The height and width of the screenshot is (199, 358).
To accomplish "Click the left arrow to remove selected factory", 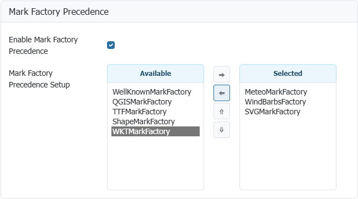I will (221, 93).
